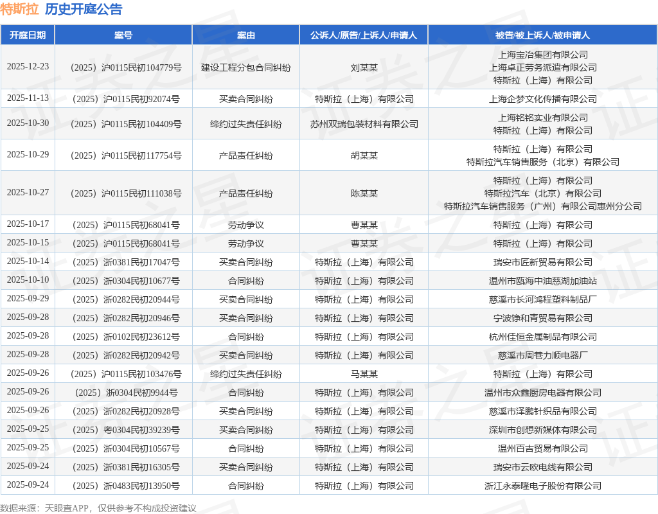The height and width of the screenshot is (514, 658).
Task: Click the 被告/被上诉人/被申请人 column header
Action: (x=542, y=35)
